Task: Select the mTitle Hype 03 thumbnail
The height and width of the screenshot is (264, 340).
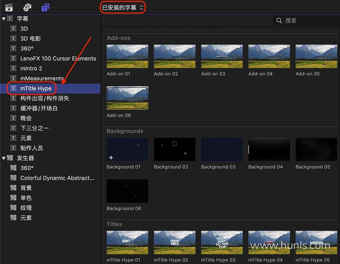Action: 222,243
